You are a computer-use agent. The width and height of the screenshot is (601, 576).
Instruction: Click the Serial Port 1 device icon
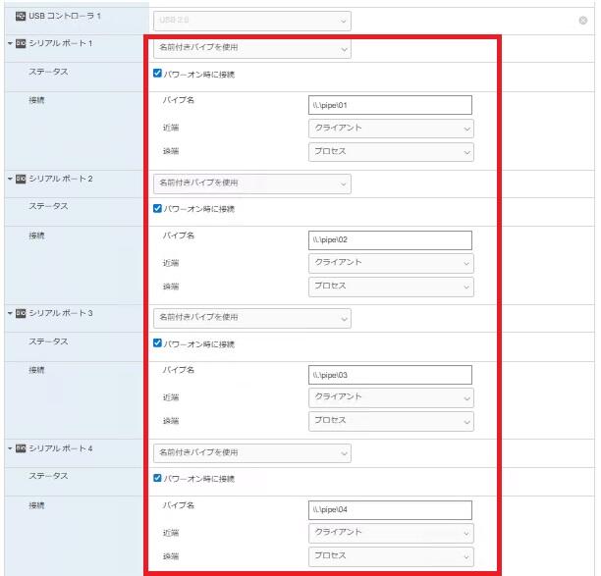click(x=21, y=44)
